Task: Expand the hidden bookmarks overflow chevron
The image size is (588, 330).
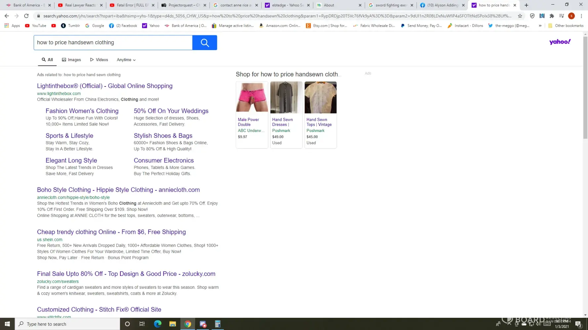Action: [540, 26]
